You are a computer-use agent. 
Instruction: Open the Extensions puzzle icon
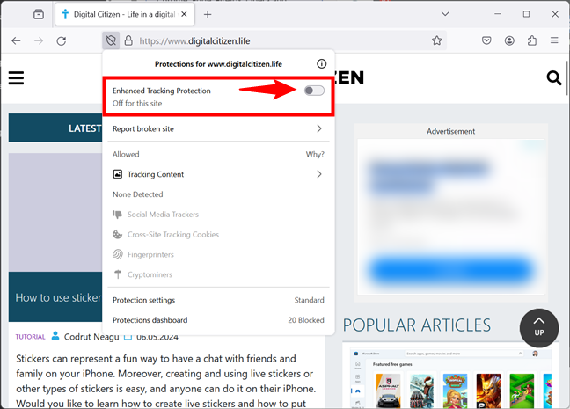point(532,40)
